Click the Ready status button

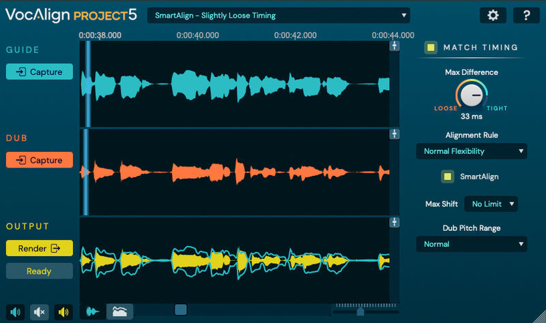coord(40,271)
